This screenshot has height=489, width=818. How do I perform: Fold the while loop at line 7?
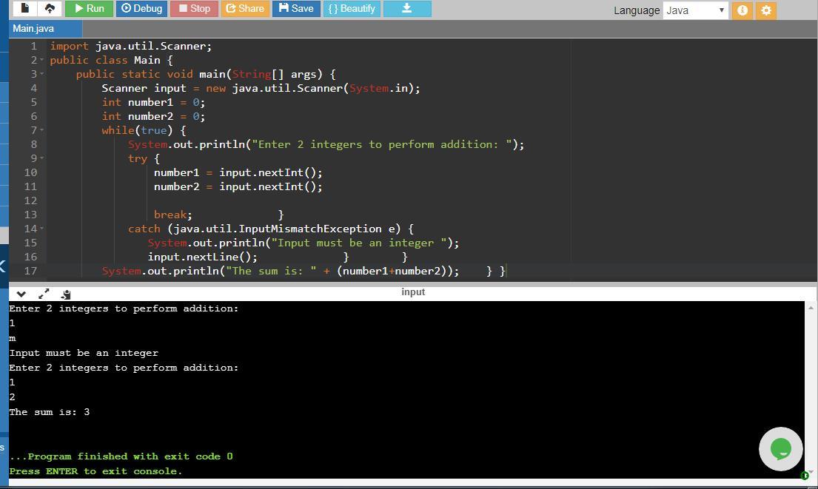pos(41,130)
